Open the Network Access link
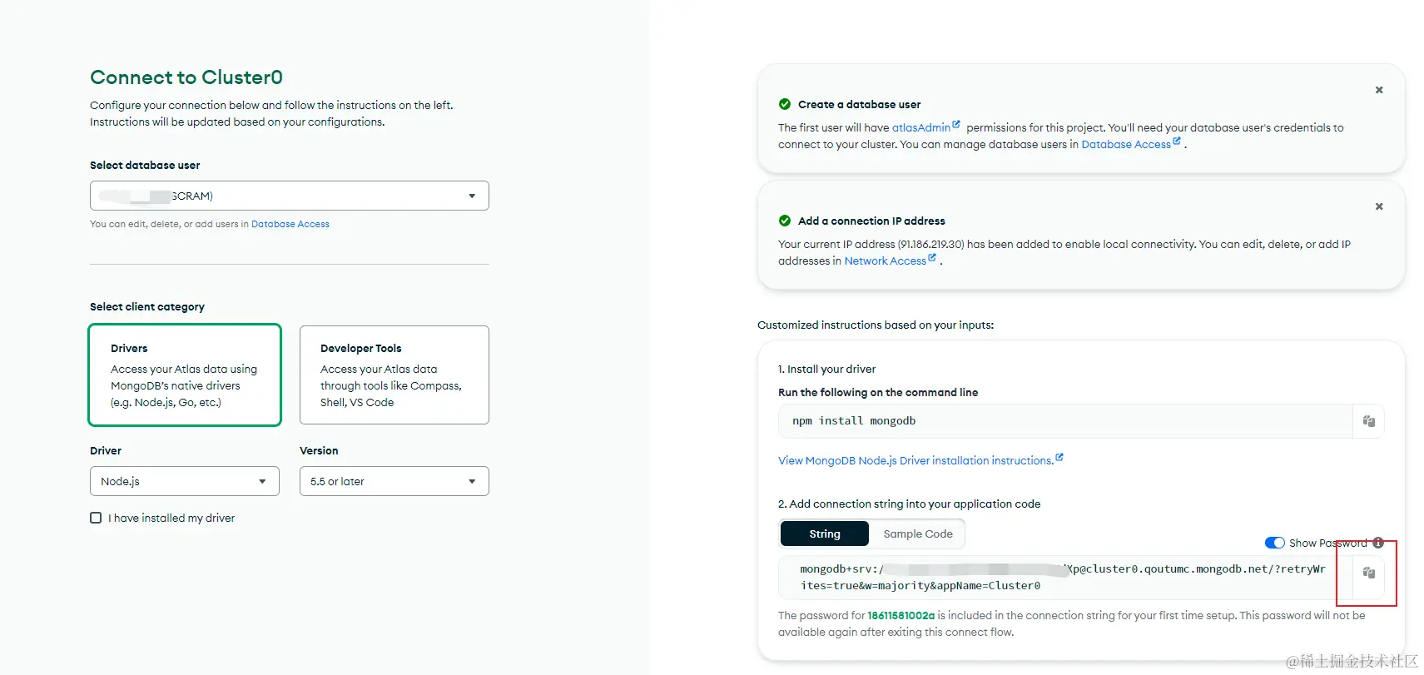Viewport: 1424px width, 675px height. point(885,261)
